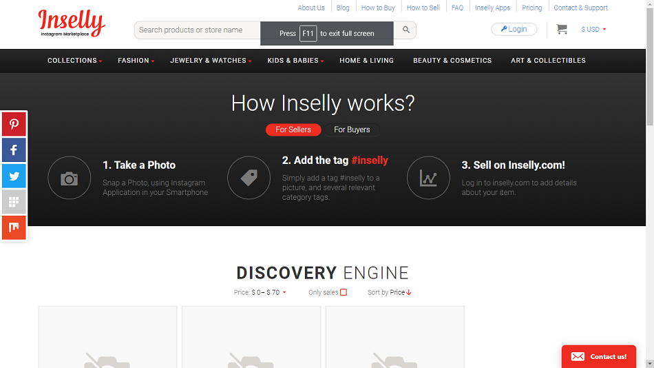Click the Login button

(514, 29)
